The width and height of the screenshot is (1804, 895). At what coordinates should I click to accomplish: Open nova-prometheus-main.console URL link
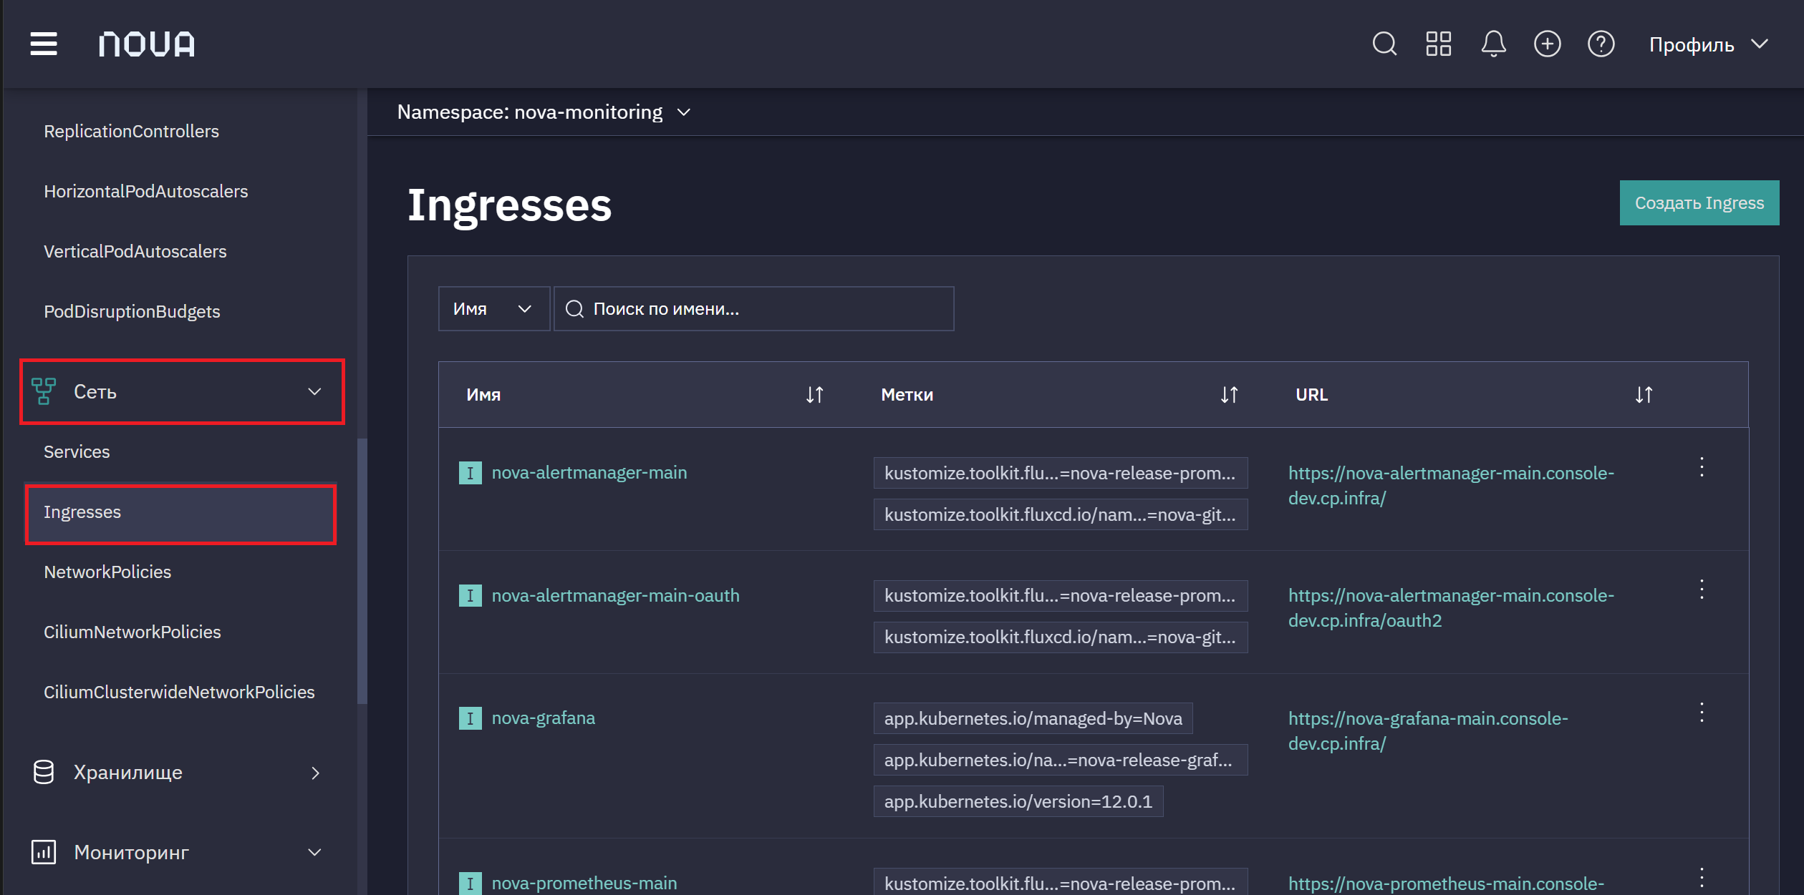coord(1446,884)
